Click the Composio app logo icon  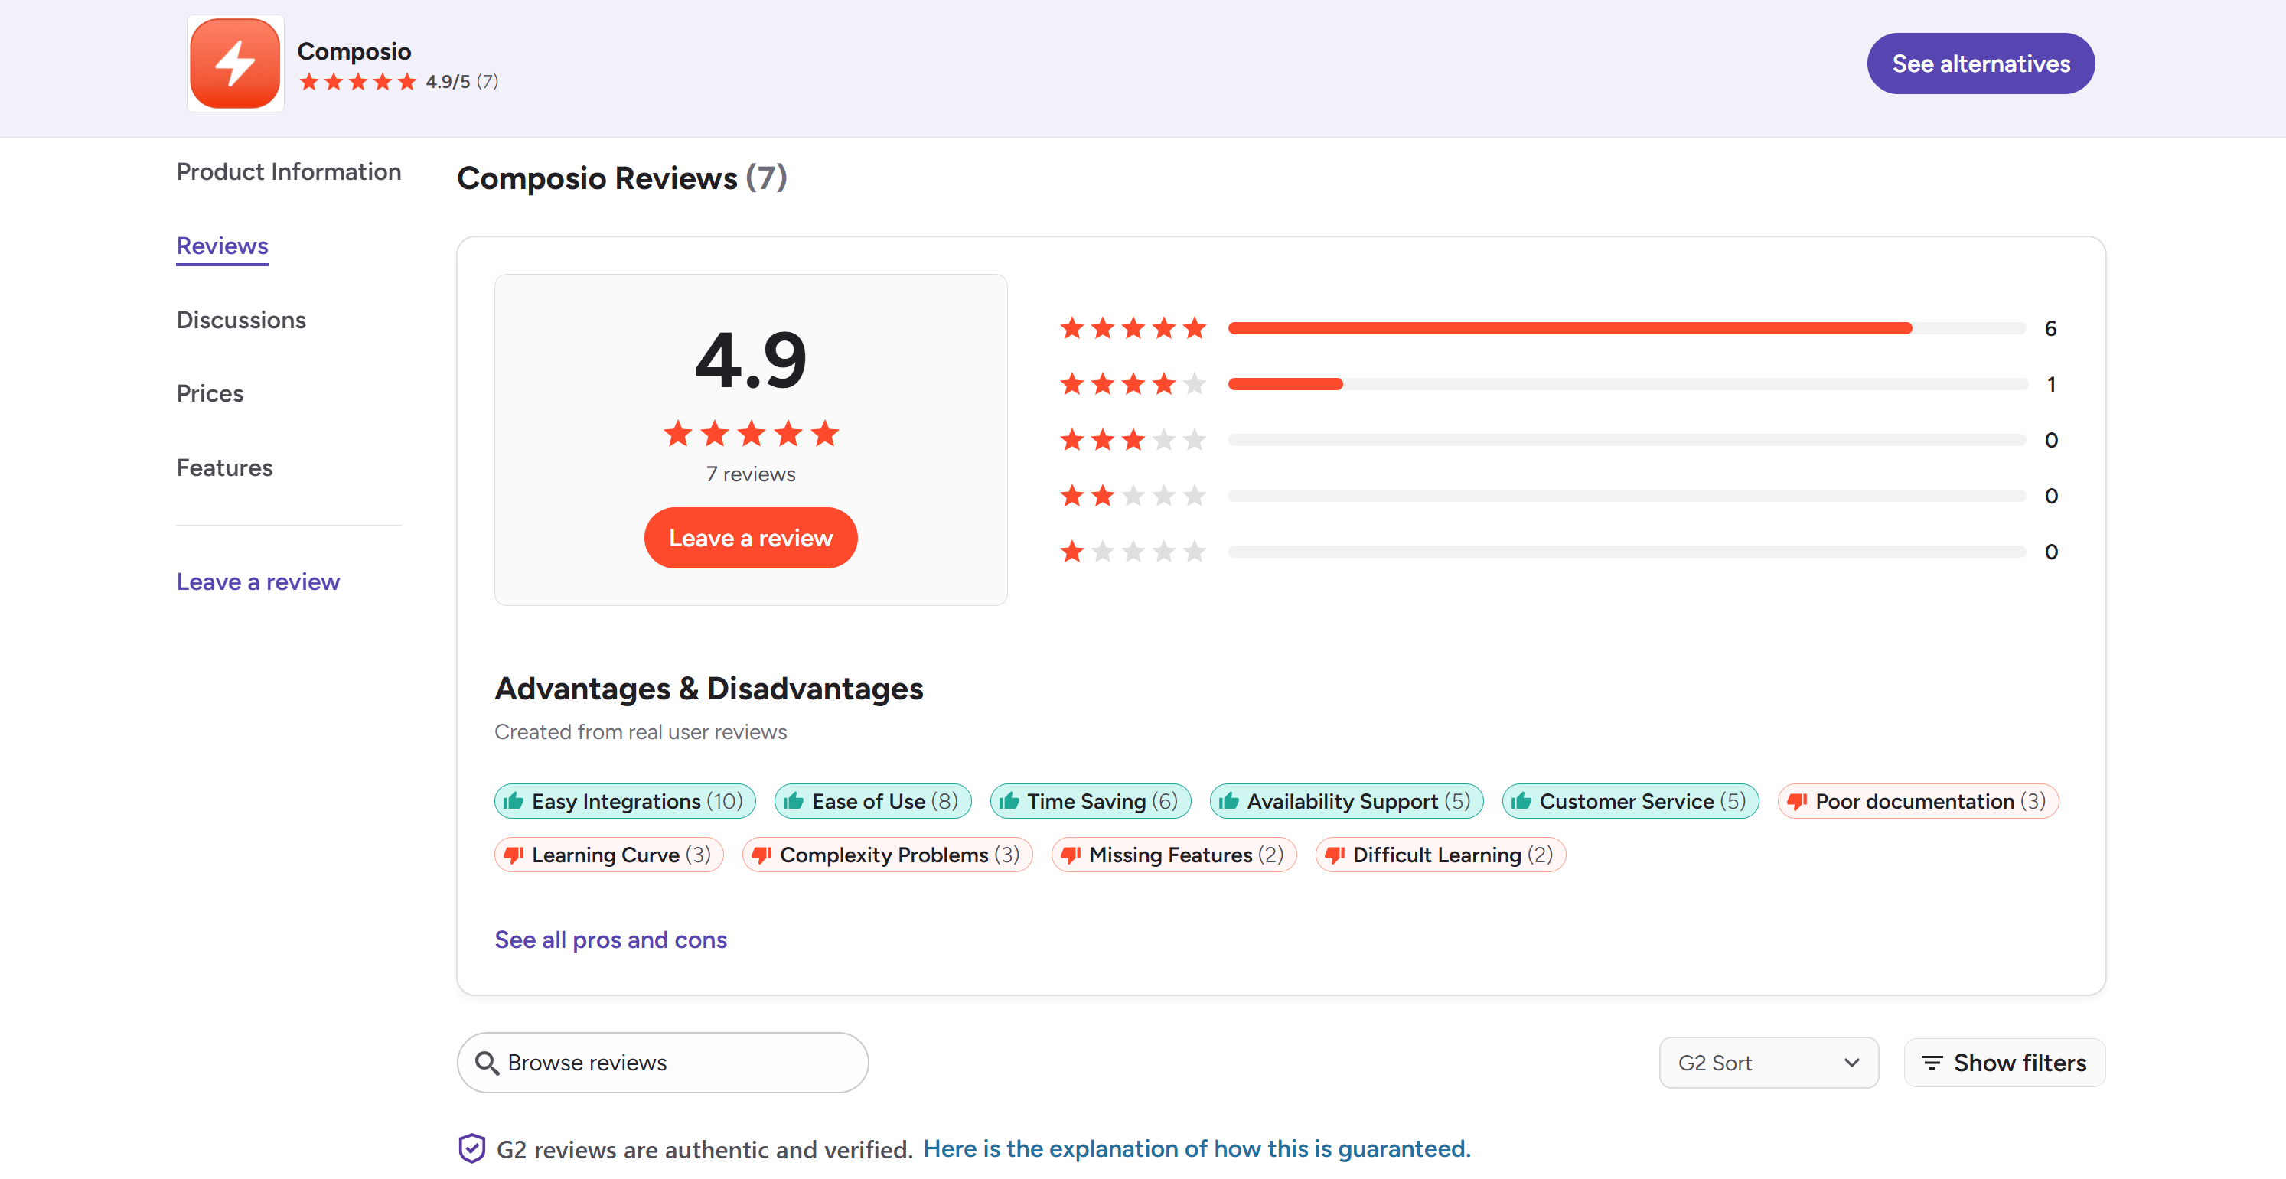pyautogui.click(x=234, y=63)
